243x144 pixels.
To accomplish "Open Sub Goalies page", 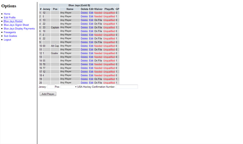I will [10, 36].
